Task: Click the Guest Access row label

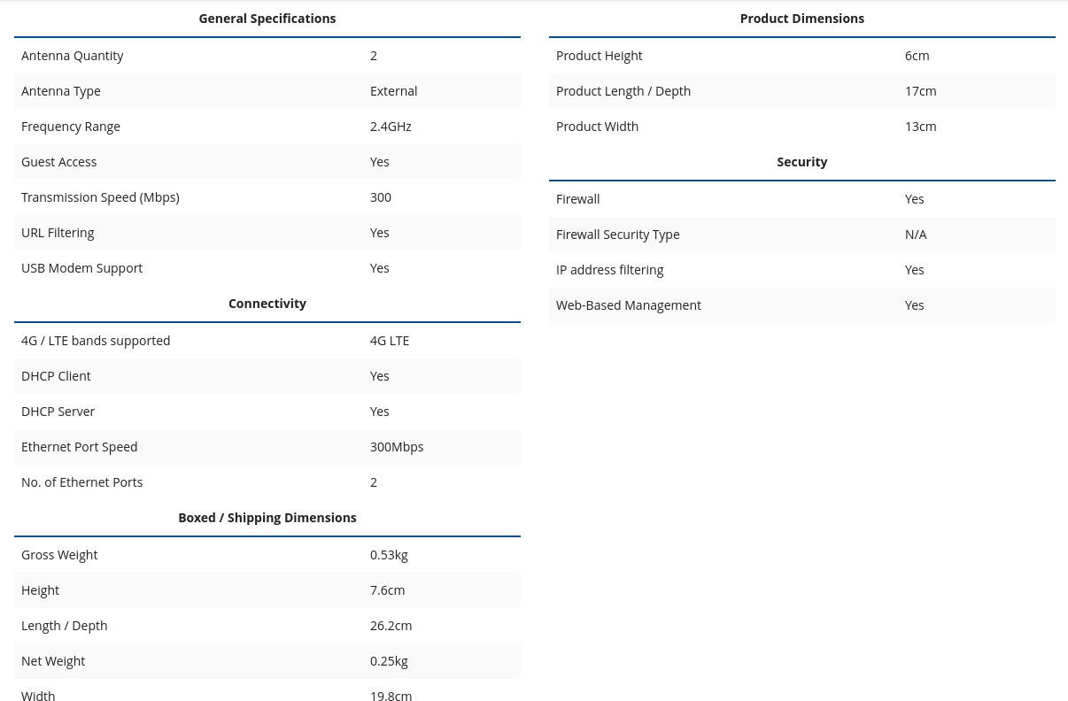Action: click(59, 162)
